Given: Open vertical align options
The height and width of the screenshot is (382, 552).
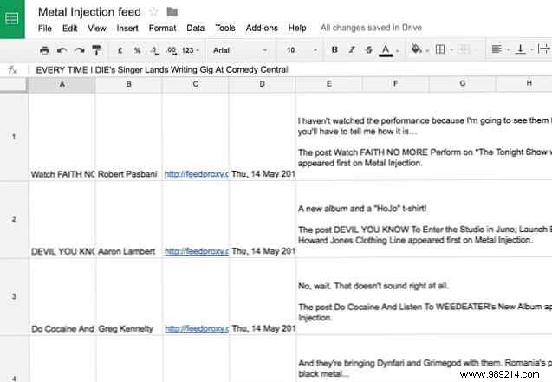Looking at the screenshot, I should click(x=520, y=49).
